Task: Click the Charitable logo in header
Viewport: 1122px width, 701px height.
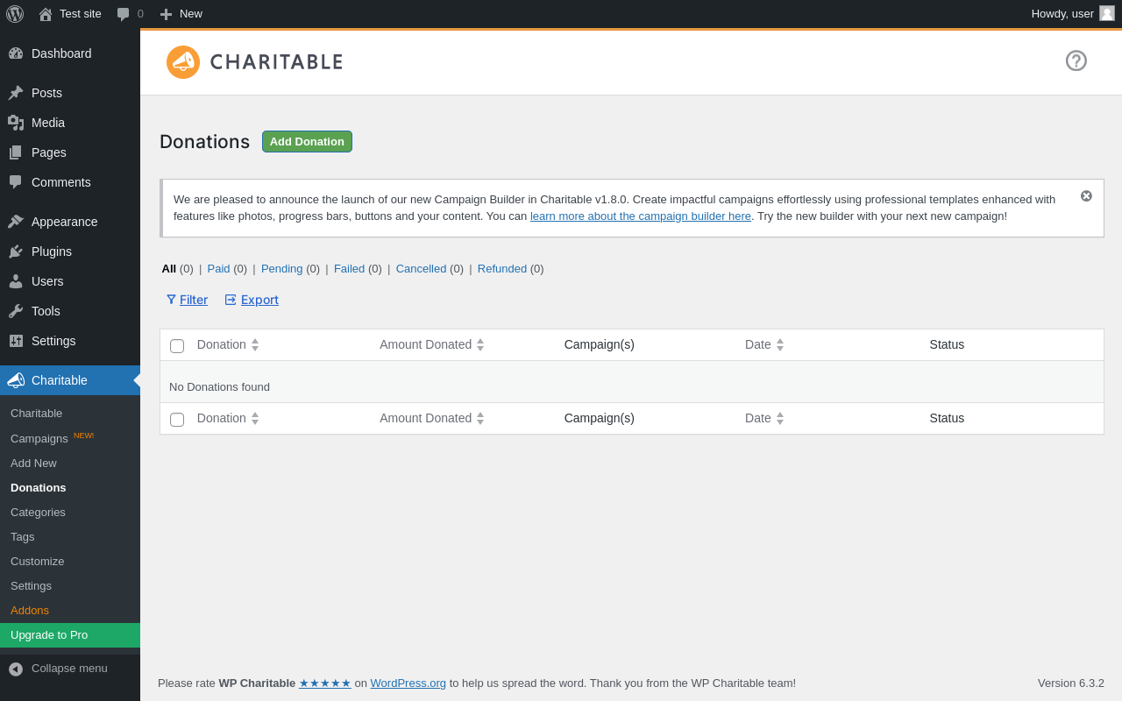Action: click(254, 62)
